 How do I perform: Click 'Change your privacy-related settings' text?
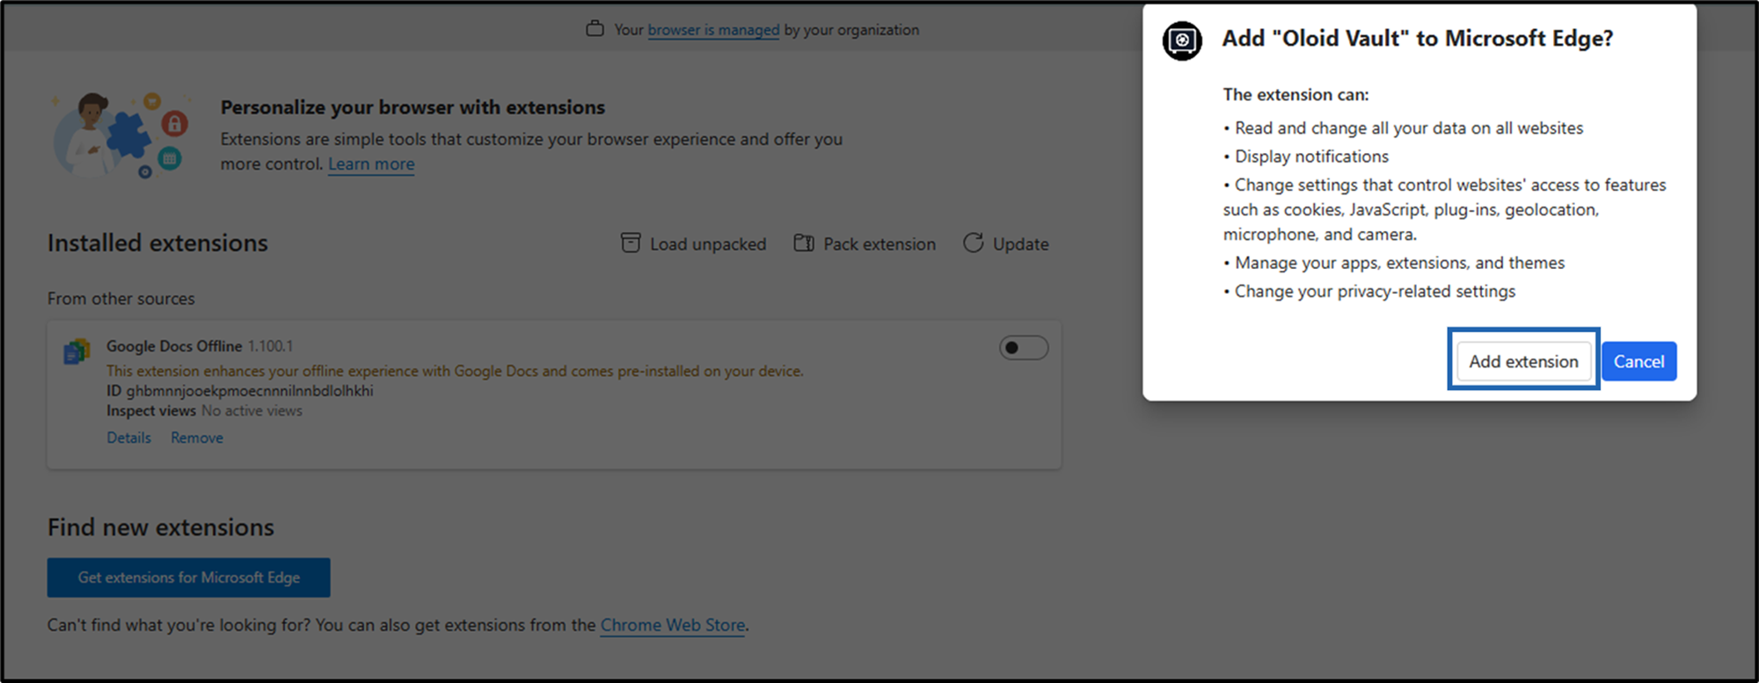click(1375, 292)
